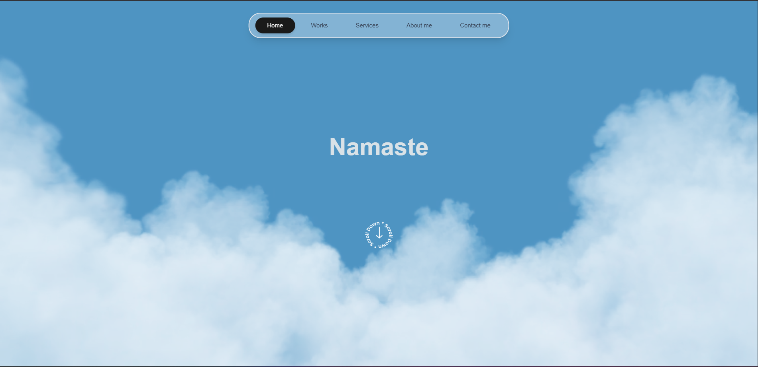Click the Namaste heading text
The image size is (758, 367).
click(379, 147)
